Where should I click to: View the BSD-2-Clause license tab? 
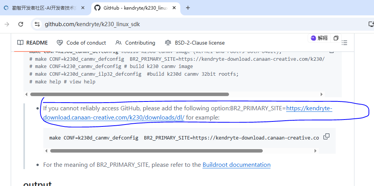pyautogui.click(x=195, y=43)
